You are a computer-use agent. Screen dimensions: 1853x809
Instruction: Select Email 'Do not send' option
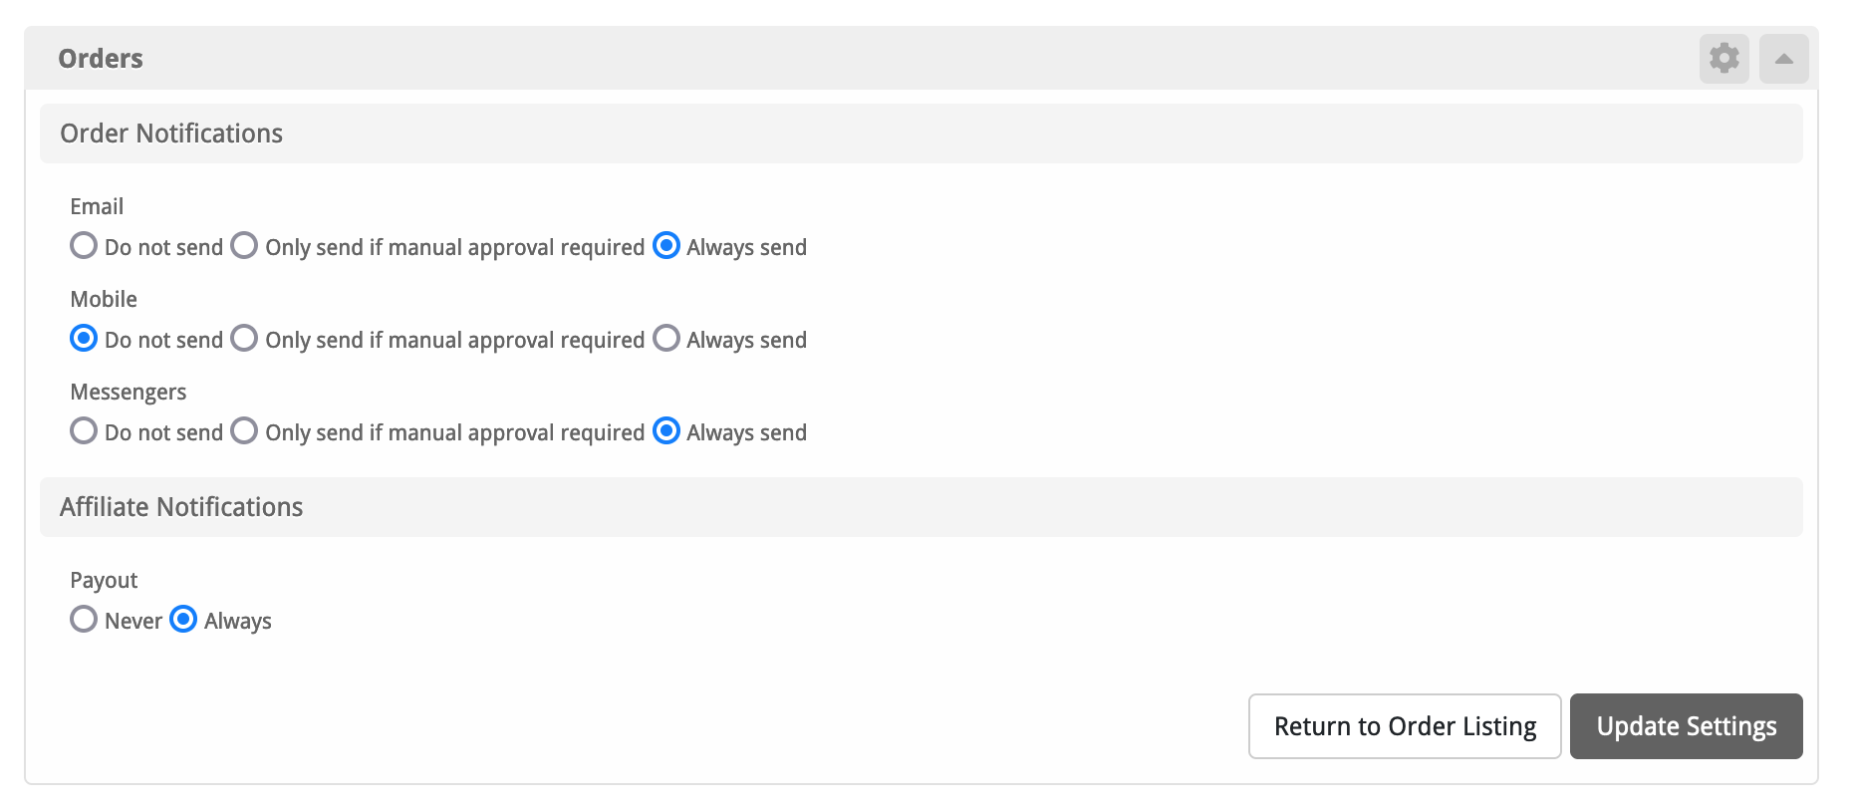click(x=84, y=246)
